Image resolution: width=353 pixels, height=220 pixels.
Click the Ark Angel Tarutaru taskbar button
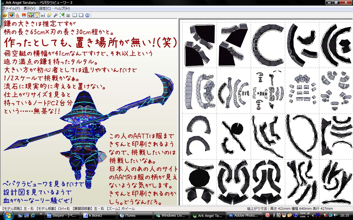tap(208, 216)
